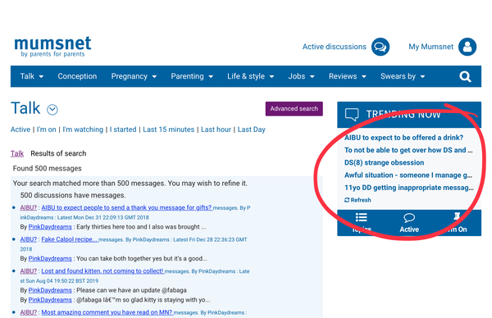Open PinkDaydreams profile beside You can take both
Image resolution: width=492 pixels, height=318 pixels.
(50, 258)
